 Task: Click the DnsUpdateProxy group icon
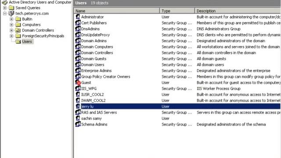(78, 35)
